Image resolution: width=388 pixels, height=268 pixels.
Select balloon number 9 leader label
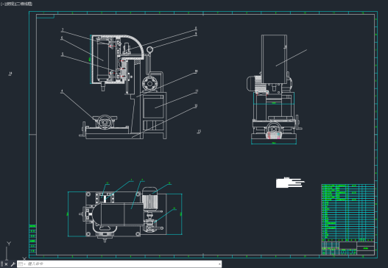click(196, 33)
